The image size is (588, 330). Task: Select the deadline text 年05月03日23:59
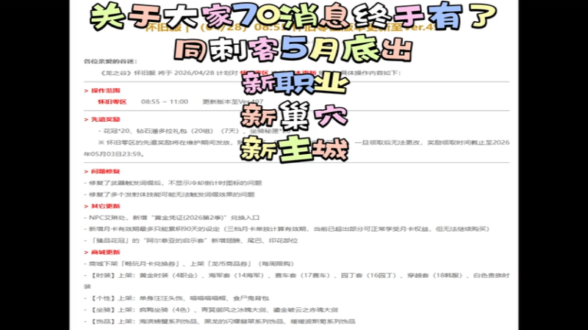(114, 154)
